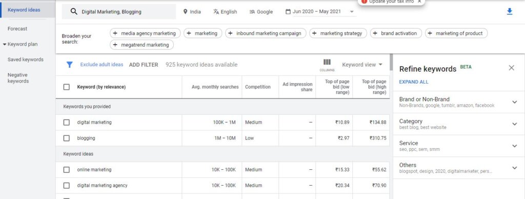This screenshot has width=525, height=199.
Task: Click the location pin icon for India
Action: tap(185, 12)
